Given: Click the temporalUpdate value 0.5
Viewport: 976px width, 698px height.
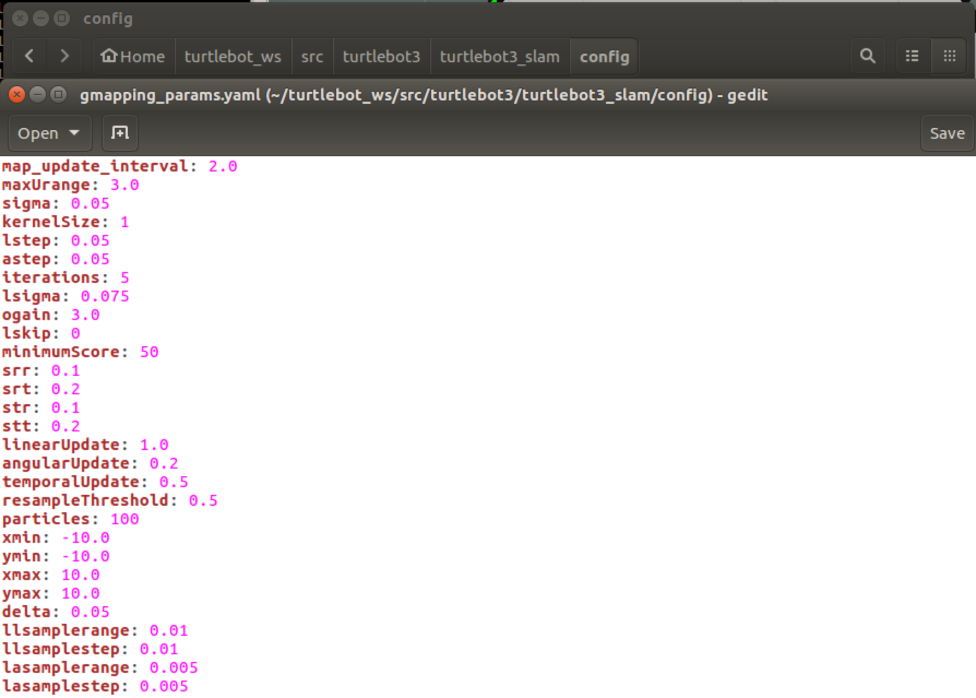Looking at the screenshot, I should pyautogui.click(x=174, y=482).
